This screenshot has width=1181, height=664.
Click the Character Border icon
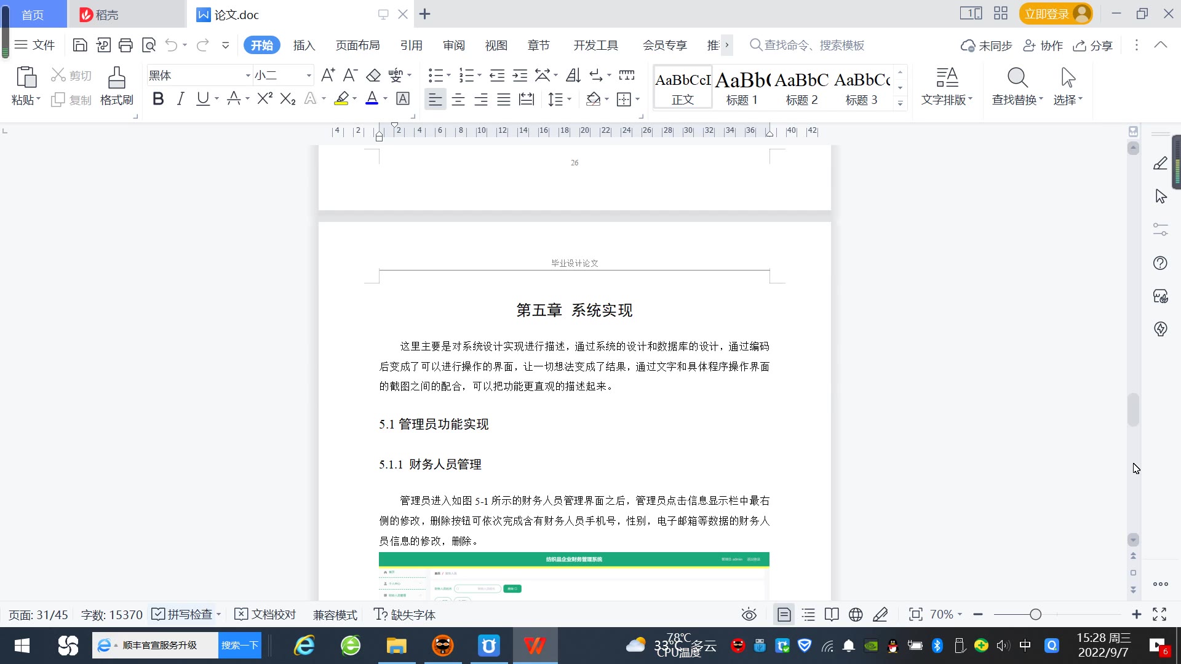(x=403, y=98)
